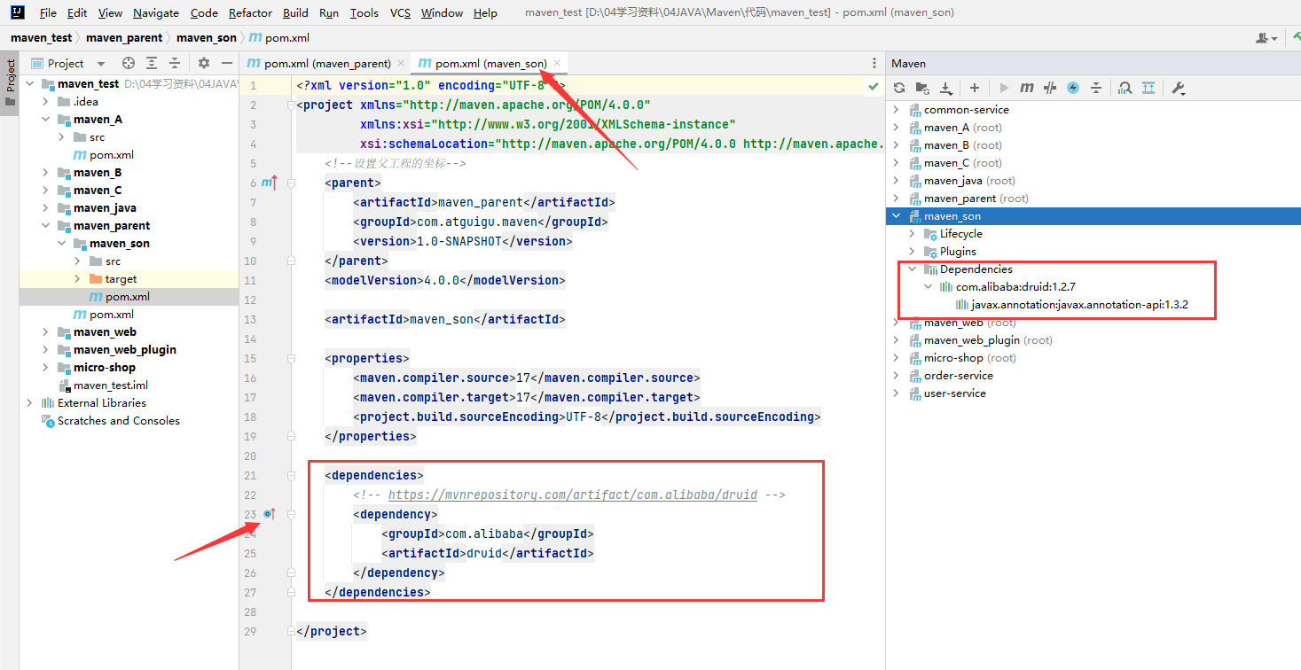1301x670 pixels.
Task: Click Generate Sources and Update Folders icon
Action: [922, 88]
